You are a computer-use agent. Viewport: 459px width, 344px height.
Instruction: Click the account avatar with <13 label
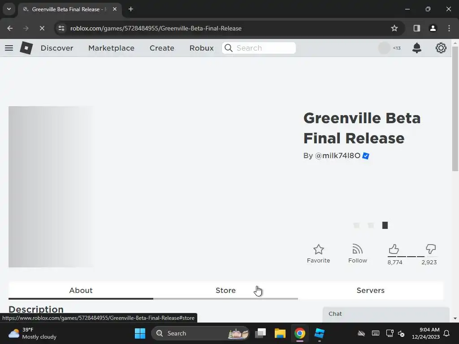[x=384, y=48]
